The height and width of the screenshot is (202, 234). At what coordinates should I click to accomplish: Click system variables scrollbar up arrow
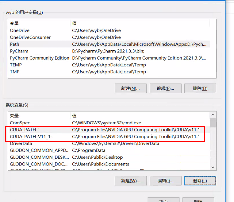213,115
